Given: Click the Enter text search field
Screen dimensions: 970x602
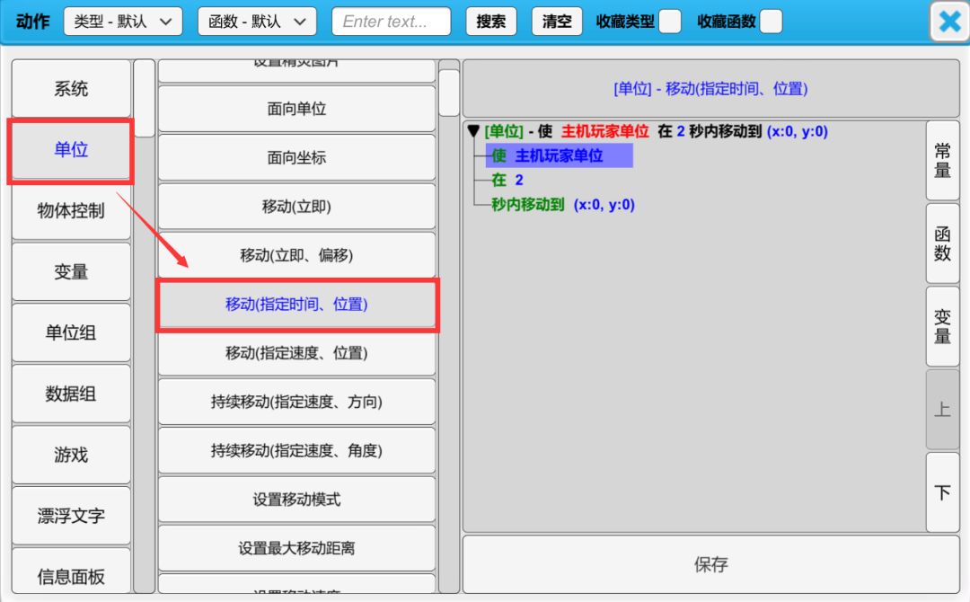Looking at the screenshot, I should (x=391, y=22).
